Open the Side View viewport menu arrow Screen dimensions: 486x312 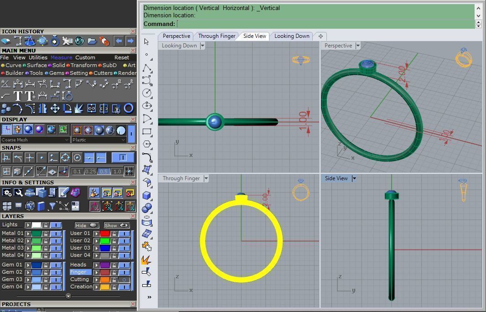[354, 178]
